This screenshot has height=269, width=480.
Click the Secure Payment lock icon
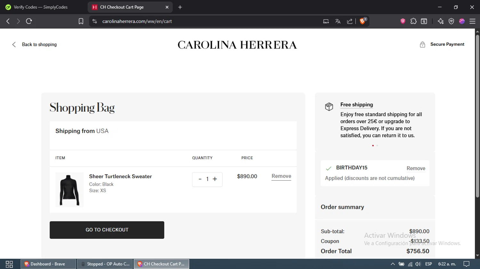(422, 45)
